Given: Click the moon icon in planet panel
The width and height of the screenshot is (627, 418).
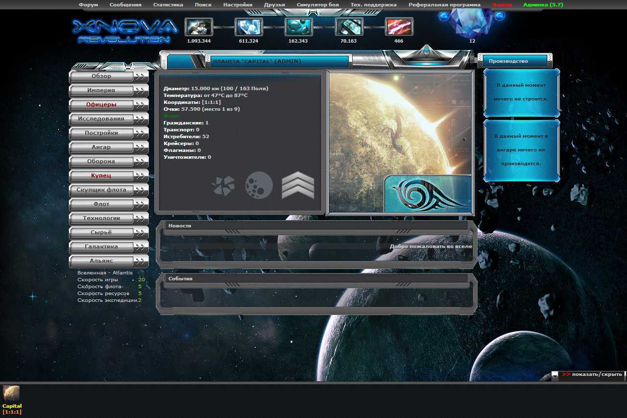Looking at the screenshot, I should point(259,186).
